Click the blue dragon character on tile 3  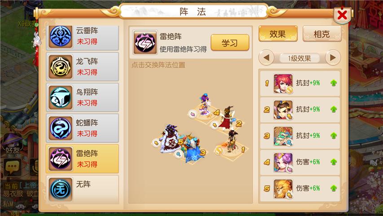click(x=192, y=148)
